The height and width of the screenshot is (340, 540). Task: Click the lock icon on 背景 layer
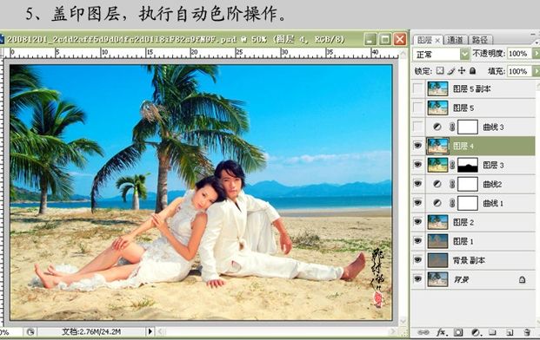coord(522,279)
